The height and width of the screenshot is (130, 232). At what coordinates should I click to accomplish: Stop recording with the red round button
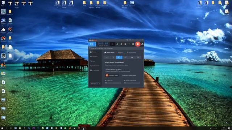point(138,44)
